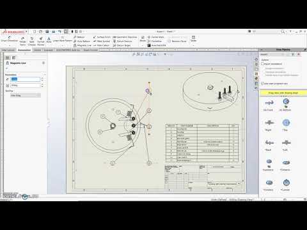This screenshot has width=307, height=230.
Task: Switch to the View Layout tab
Action: [8, 50]
